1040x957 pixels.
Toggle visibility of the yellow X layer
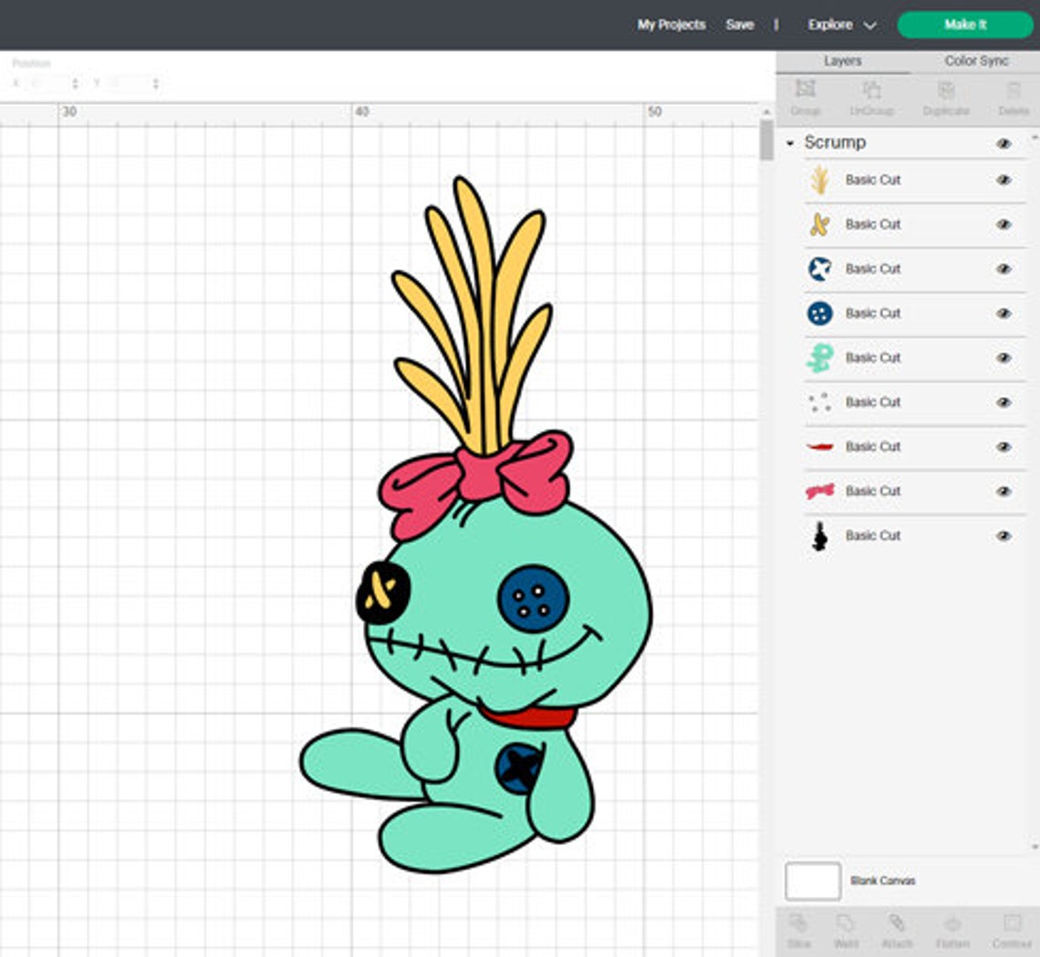click(x=1004, y=224)
